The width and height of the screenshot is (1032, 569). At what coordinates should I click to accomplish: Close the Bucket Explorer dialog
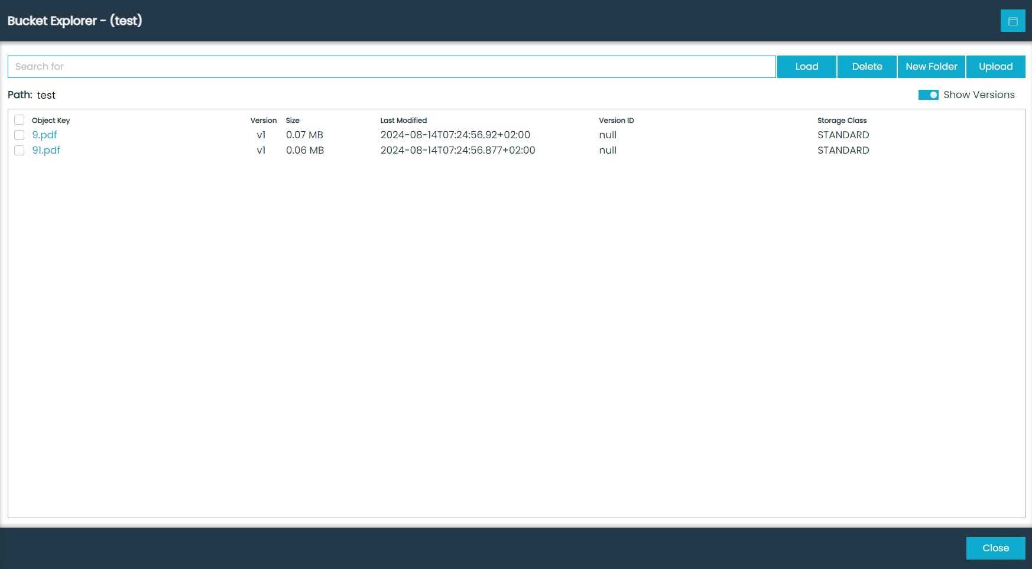(x=995, y=548)
